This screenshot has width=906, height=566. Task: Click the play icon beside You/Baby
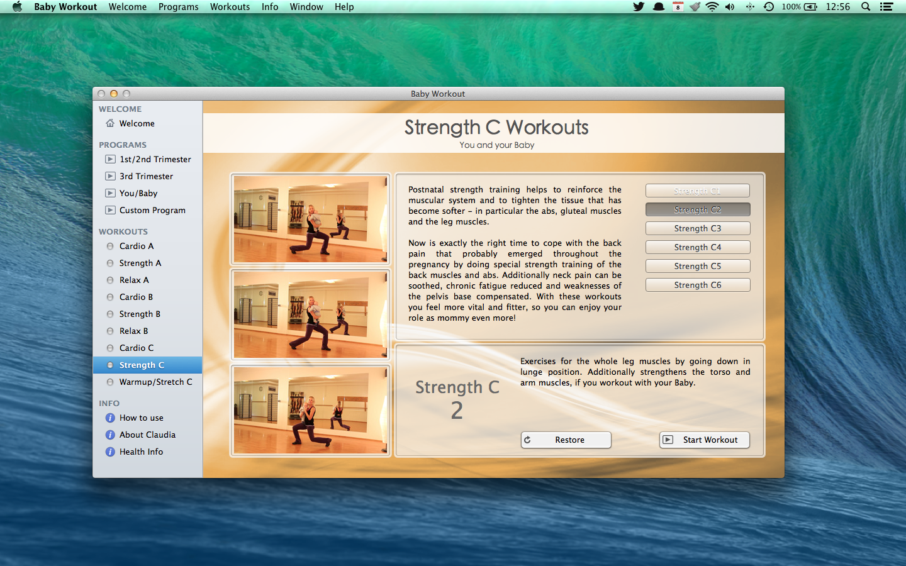(110, 193)
